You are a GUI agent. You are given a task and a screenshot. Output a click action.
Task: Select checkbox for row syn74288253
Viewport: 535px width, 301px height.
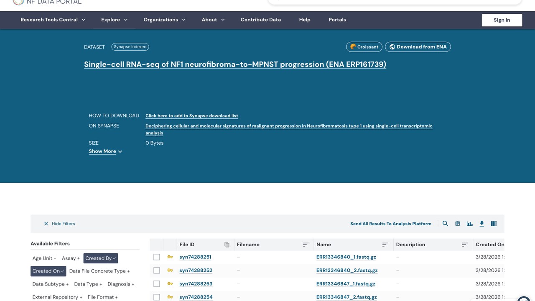pos(157,284)
